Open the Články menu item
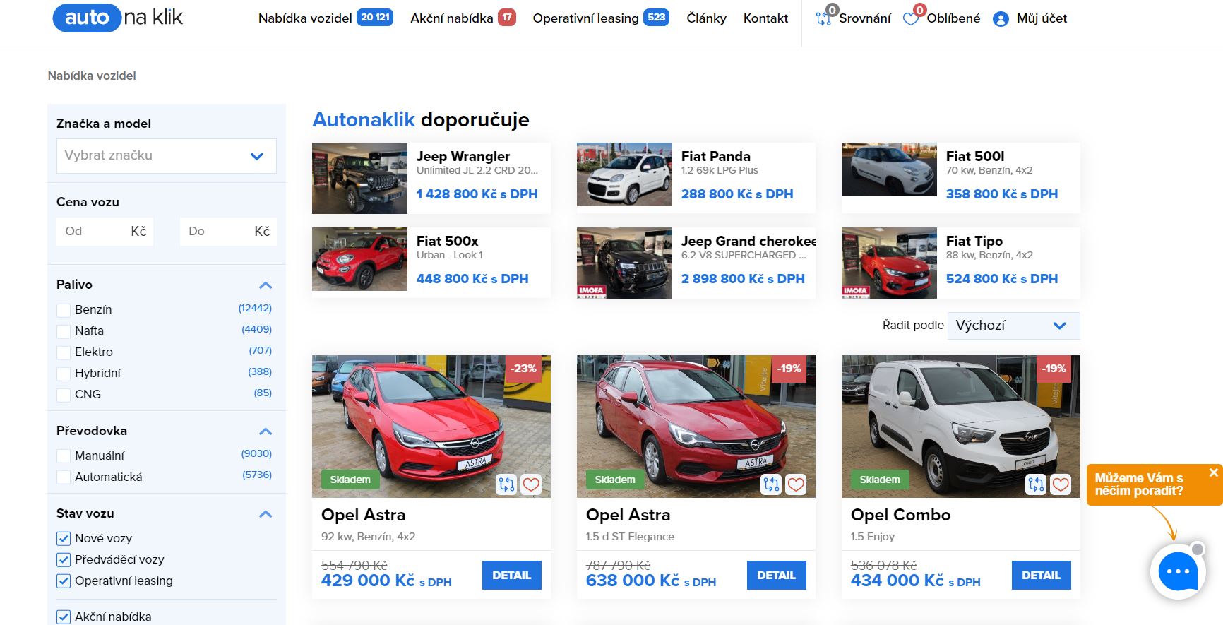This screenshot has width=1223, height=625. tap(706, 18)
